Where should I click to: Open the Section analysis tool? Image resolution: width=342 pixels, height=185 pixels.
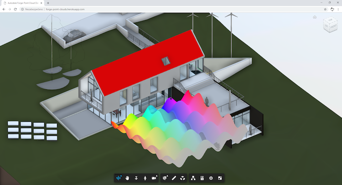165,178
